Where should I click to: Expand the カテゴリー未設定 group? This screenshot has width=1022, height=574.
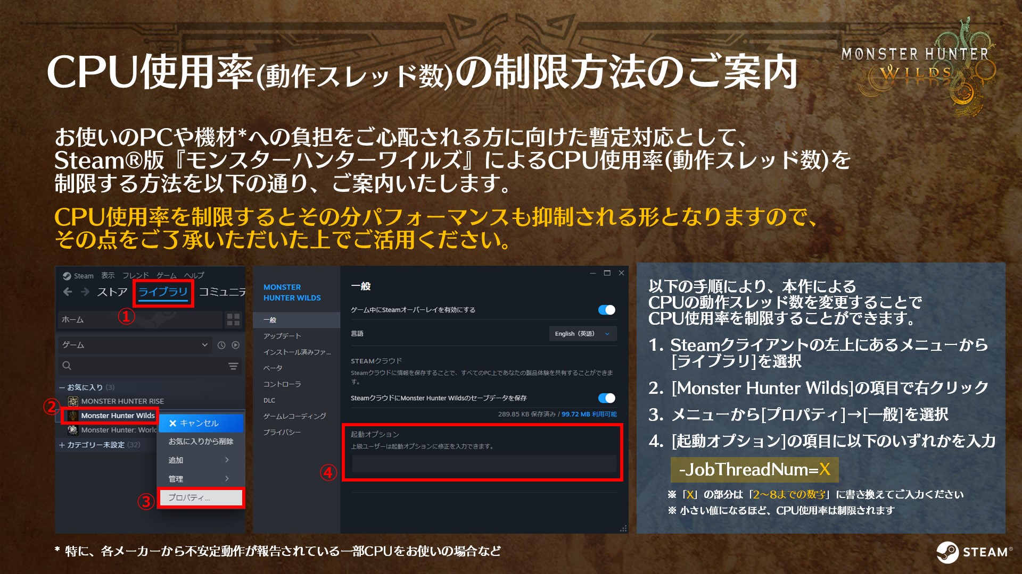pyautogui.click(x=62, y=445)
